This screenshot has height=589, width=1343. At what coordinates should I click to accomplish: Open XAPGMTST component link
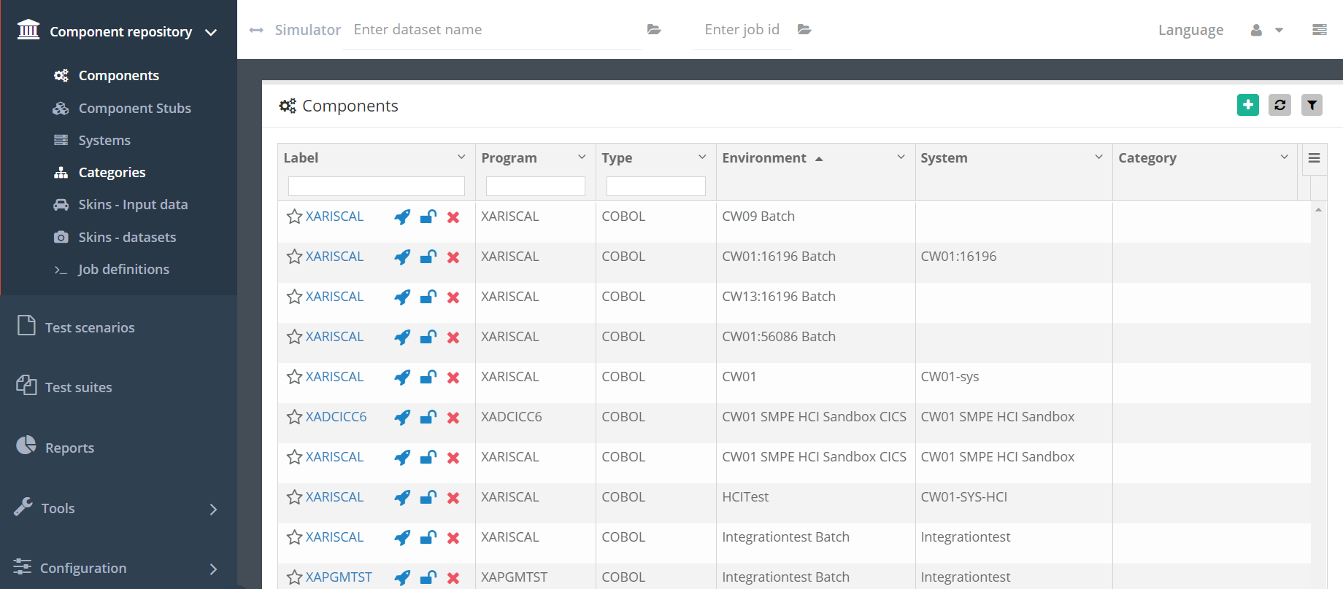click(x=339, y=577)
